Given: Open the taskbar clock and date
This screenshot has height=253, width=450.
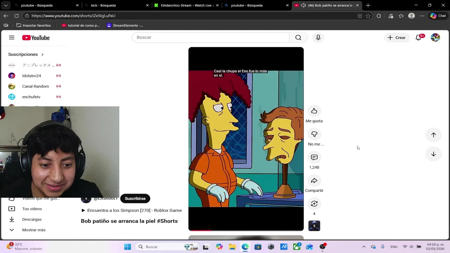Looking at the screenshot, I should pyautogui.click(x=435, y=247).
